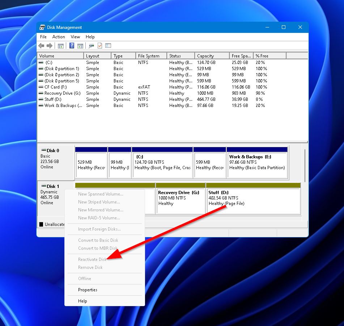Click the Disk Management title bar icon
The height and width of the screenshot is (326, 344).
click(42, 27)
